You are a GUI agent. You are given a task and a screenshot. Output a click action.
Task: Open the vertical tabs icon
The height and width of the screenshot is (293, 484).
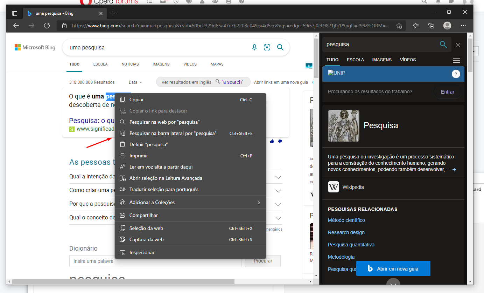pos(15,13)
